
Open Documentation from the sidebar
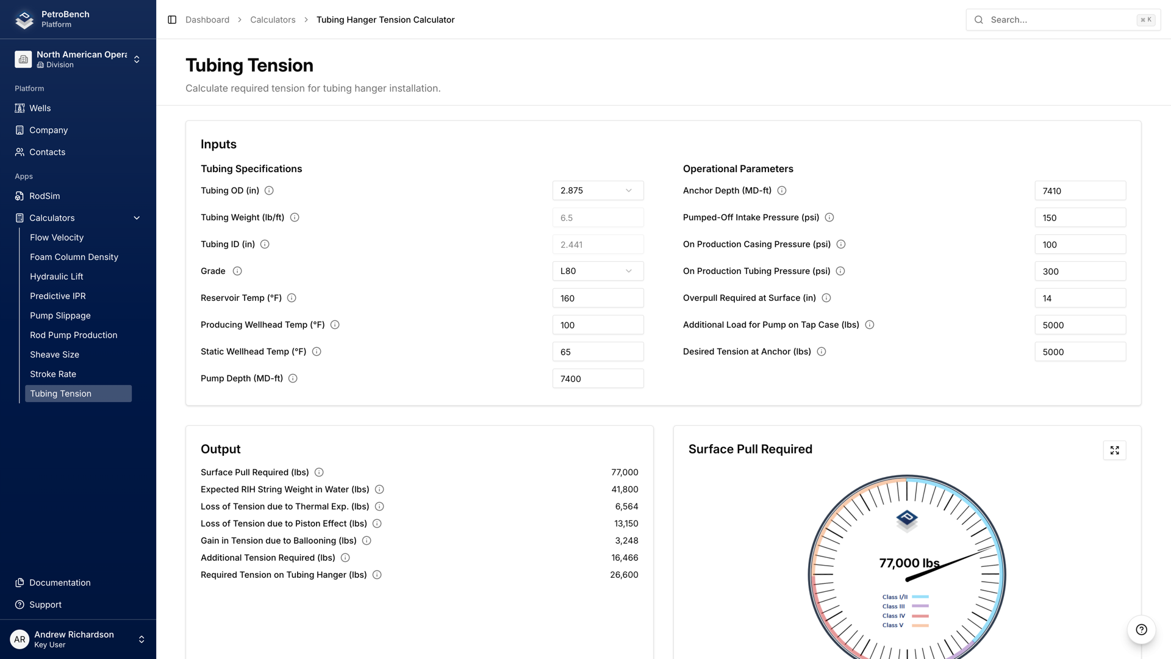[59, 582]
